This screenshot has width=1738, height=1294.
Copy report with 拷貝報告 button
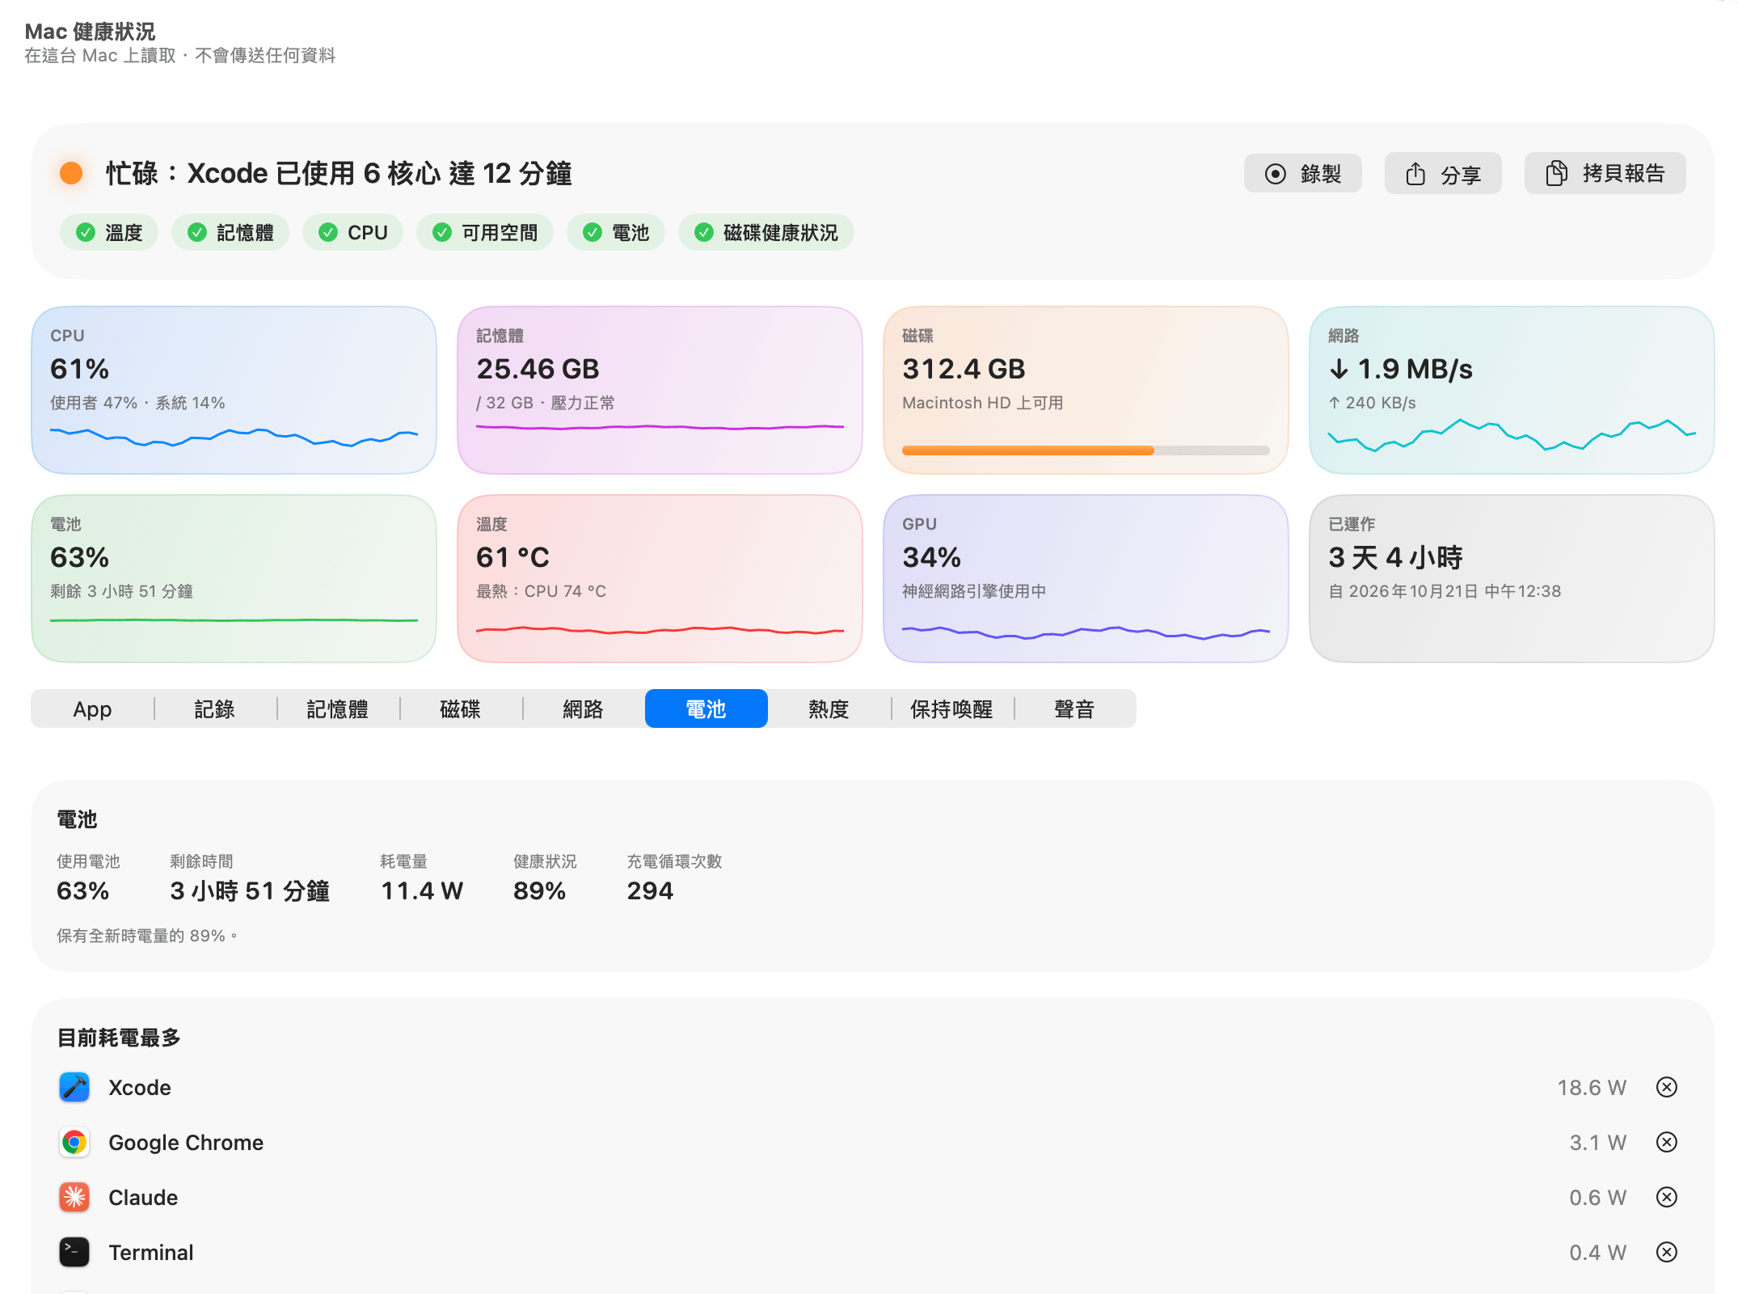(1605, 173)
